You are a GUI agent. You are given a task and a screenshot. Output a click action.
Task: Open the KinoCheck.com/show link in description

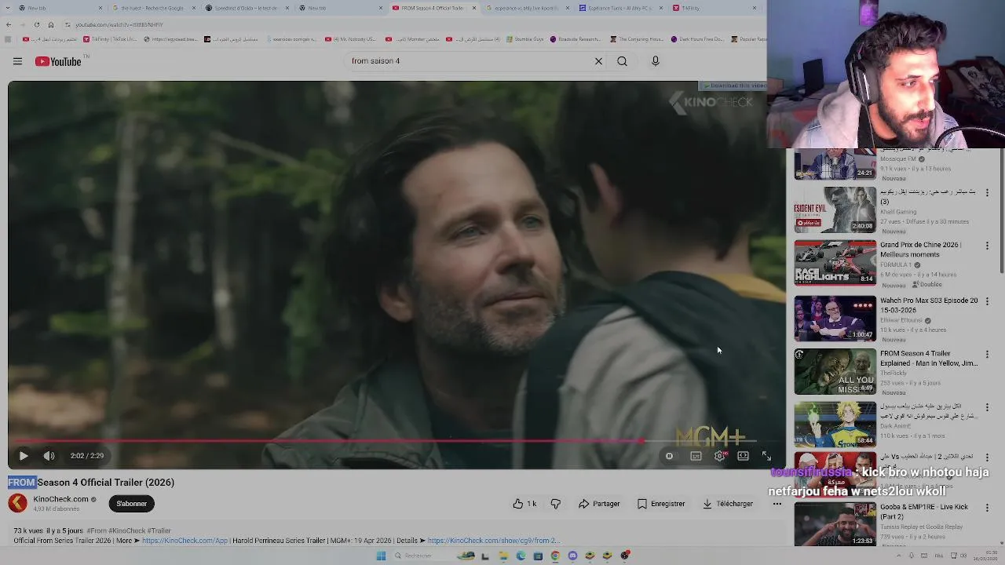coord(494,541)
